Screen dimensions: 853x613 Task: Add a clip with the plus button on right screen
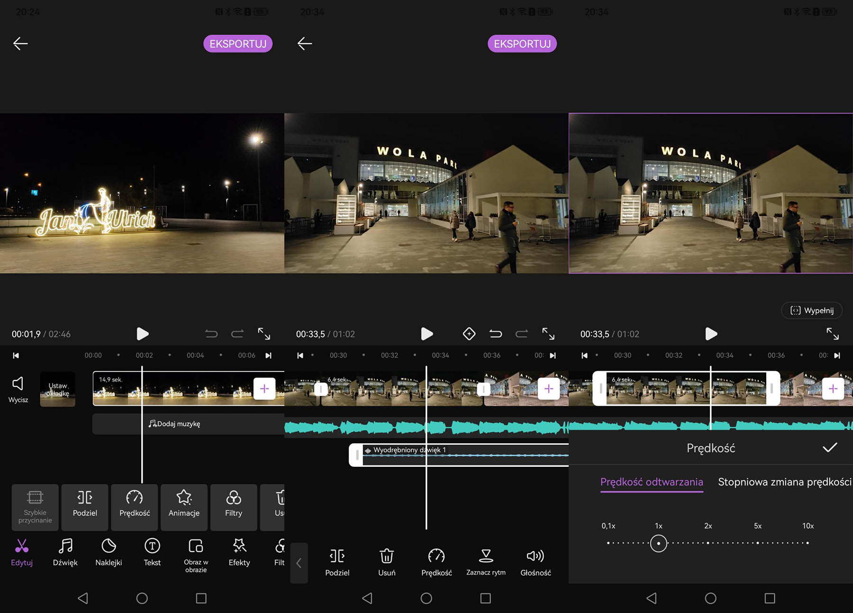(833, 389)
